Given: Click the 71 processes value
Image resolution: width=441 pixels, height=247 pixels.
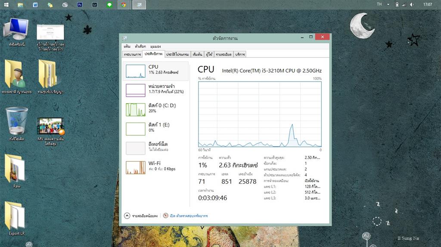Looking at the screenshot, I should tap(202, 182).
